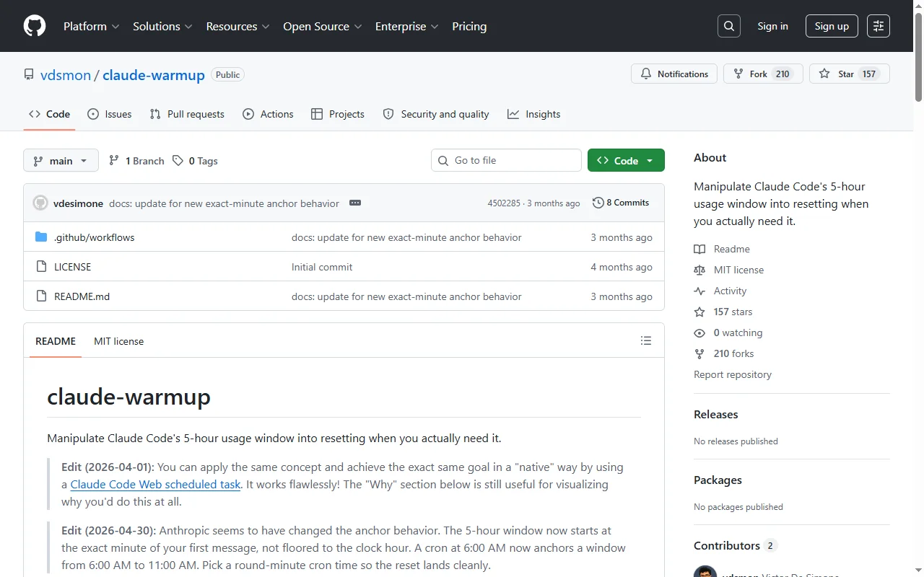Open the Initial commit message link

click(x=322, y=267)
